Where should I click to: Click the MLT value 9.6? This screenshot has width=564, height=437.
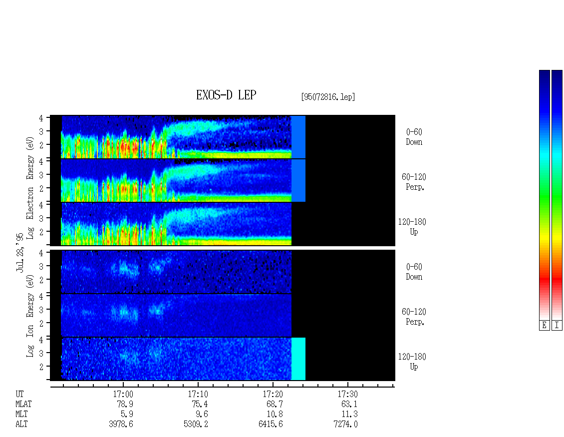pyautogui.click(x=202, y=415)
